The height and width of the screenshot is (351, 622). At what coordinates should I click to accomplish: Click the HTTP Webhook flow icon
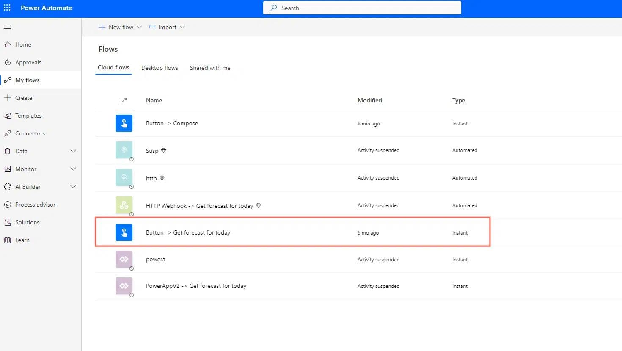click(124, 205)
